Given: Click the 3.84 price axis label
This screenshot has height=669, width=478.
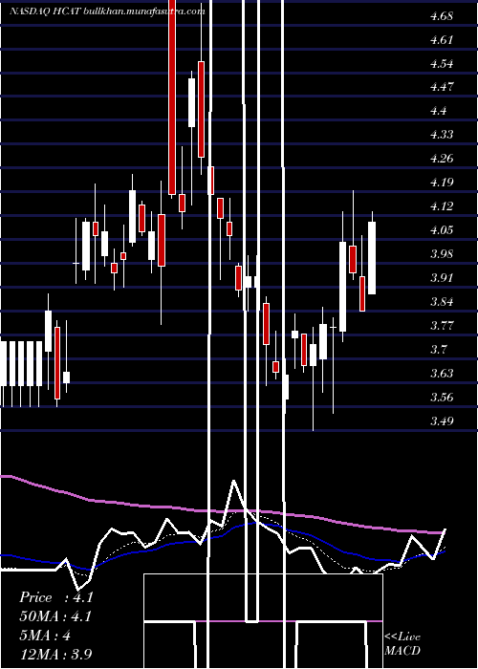Looking at the screenshot, I should coord(442,302).
